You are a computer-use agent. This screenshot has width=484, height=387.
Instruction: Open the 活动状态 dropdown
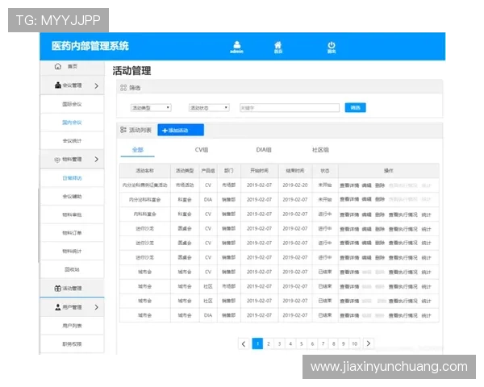click(209, 108)
